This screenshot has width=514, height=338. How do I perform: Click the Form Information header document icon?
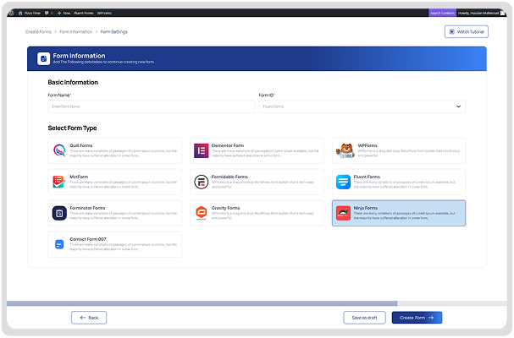coord(43,59)
